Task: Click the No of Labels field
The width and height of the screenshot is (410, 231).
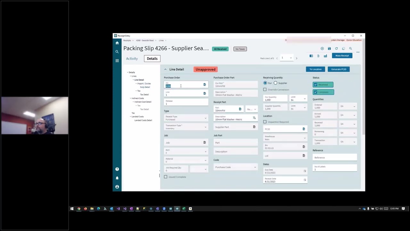Action: coord(335,168)
